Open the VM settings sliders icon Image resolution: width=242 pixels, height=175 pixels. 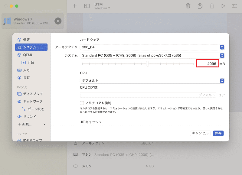[234, 6]
